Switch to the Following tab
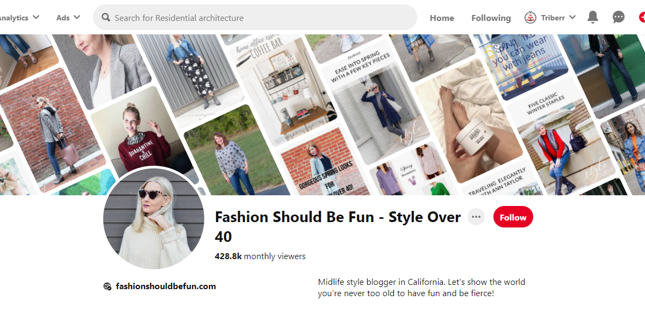Screen dimensions: 645x309 (491, 18)
